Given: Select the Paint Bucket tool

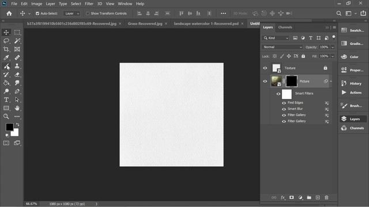Looking at the screenshot, I should click(x=6, y=83).
